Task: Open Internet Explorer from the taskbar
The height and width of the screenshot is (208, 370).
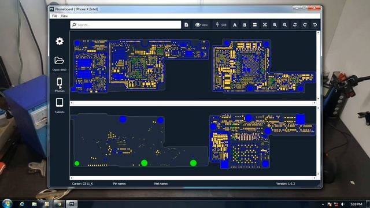Action: click(x=22, y=204)
